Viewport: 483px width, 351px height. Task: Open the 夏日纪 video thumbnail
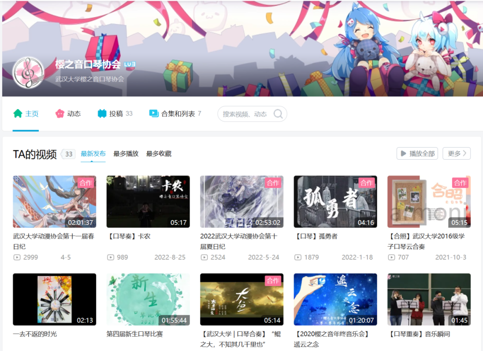[242, 202]
